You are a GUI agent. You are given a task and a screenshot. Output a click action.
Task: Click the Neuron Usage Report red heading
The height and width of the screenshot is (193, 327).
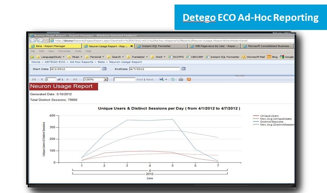pyautogui.click(x=63, y=86)
